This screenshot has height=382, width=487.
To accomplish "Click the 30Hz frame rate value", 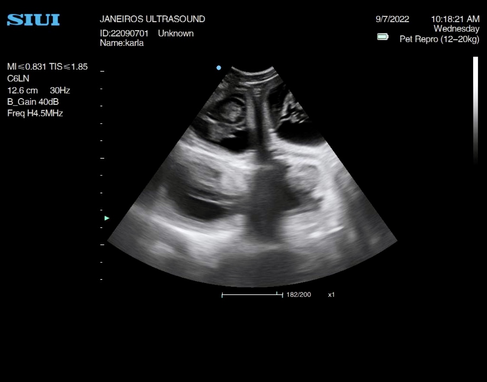I will pos(60,90).
